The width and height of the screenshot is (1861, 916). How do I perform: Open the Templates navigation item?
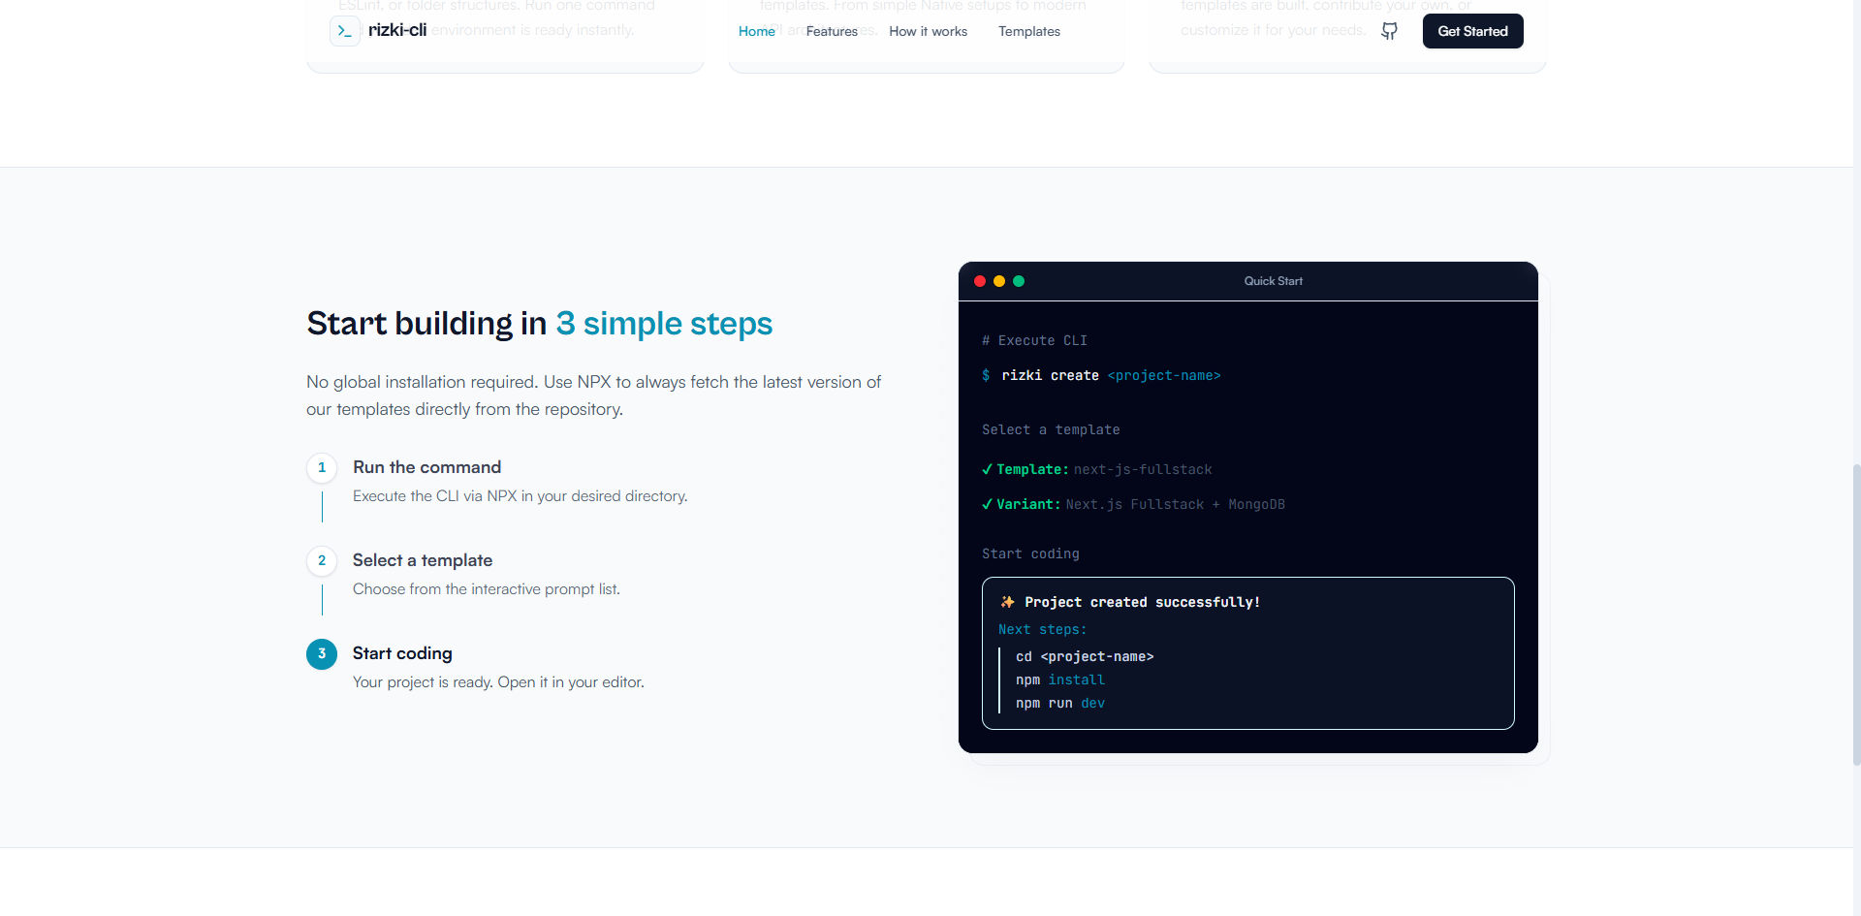1028,31
